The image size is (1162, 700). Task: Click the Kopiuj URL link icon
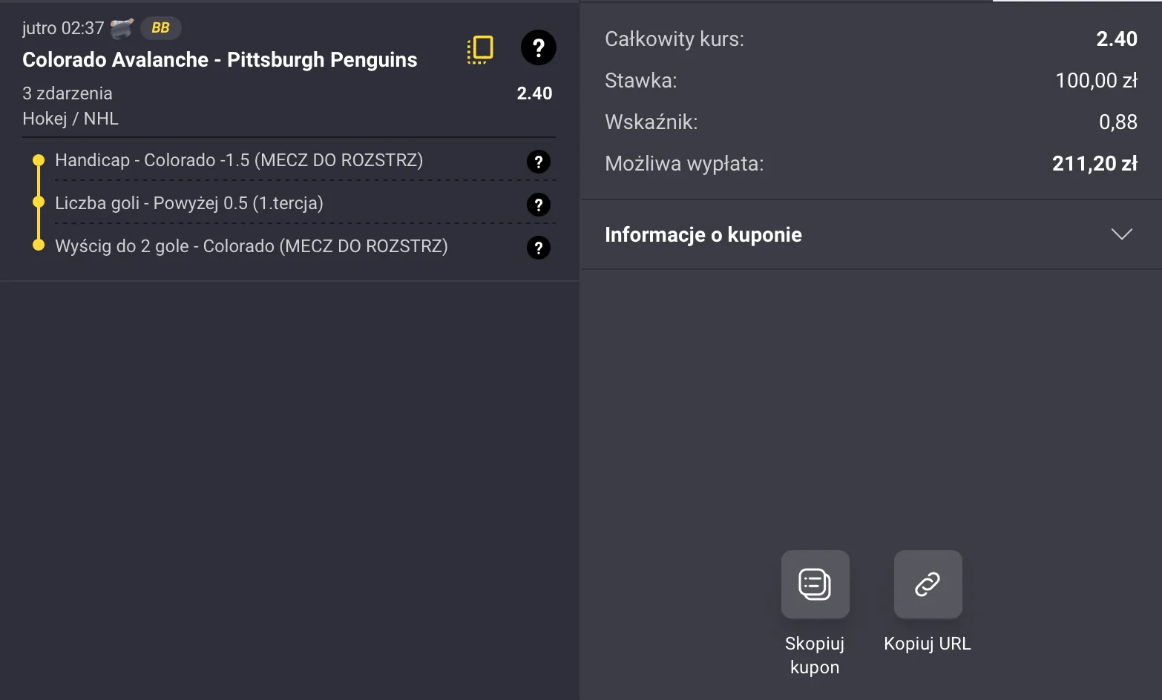tap(928, 584)
